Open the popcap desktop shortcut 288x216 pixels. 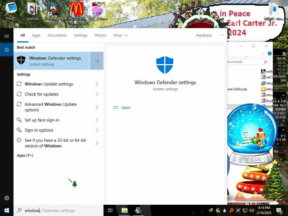pyautogui.click(x=33, y=12)
